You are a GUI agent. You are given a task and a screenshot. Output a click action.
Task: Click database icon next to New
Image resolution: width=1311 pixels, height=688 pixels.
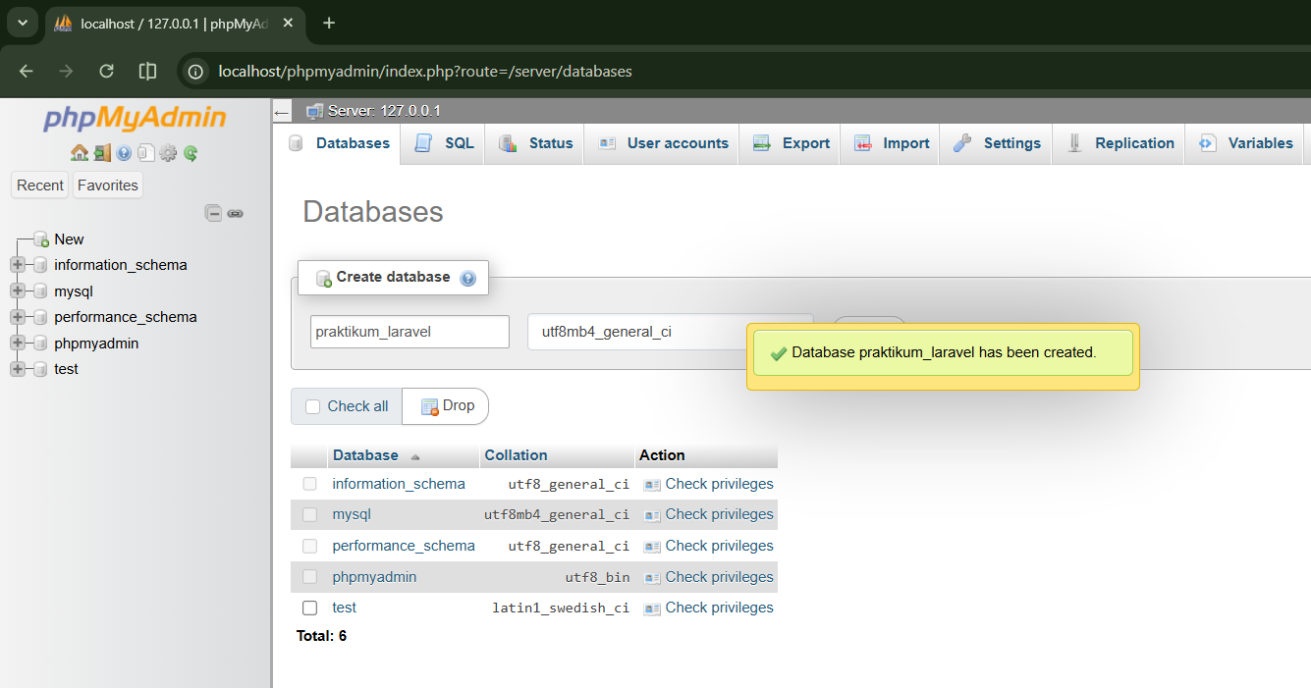click(x=40, y=239)
